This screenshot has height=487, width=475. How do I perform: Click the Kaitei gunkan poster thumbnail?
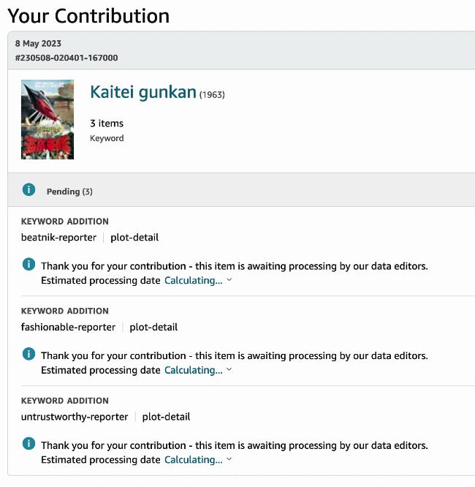pos(47,120)
